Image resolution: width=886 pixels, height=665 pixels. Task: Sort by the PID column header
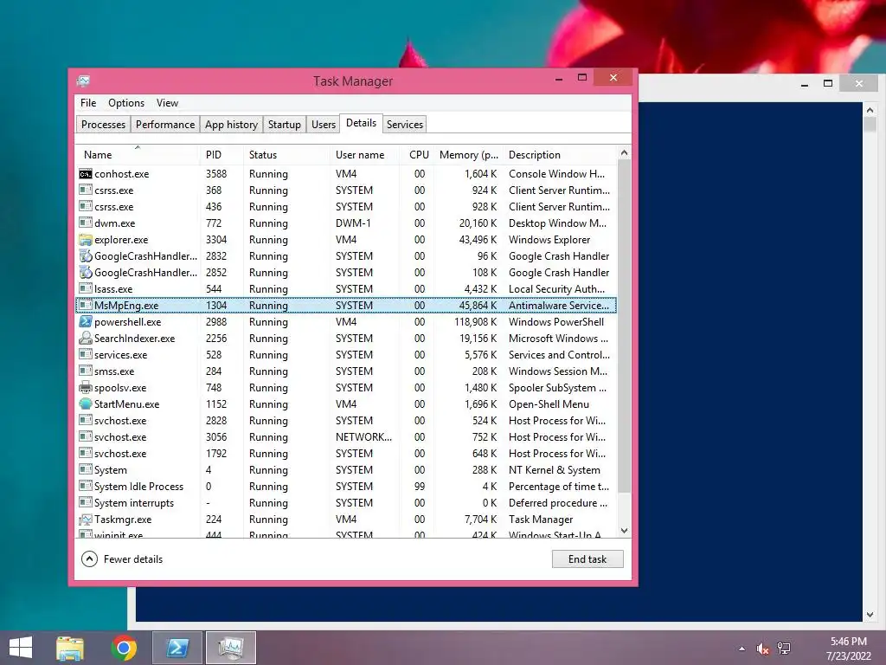click(221, 155)
